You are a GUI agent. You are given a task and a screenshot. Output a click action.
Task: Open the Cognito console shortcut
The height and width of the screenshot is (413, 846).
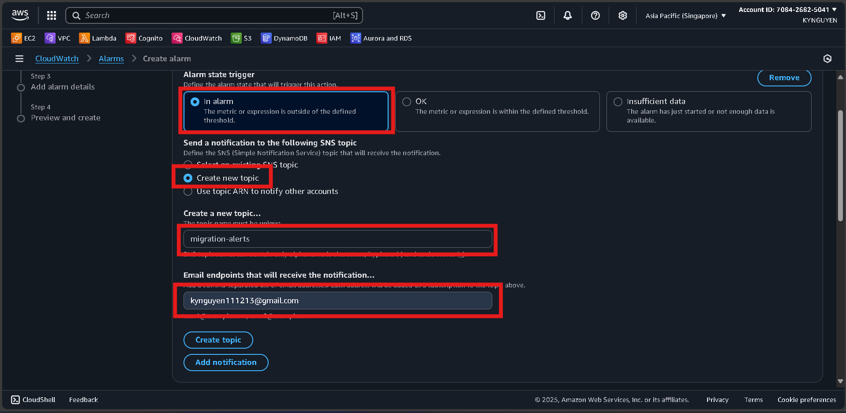click(144, 38)
